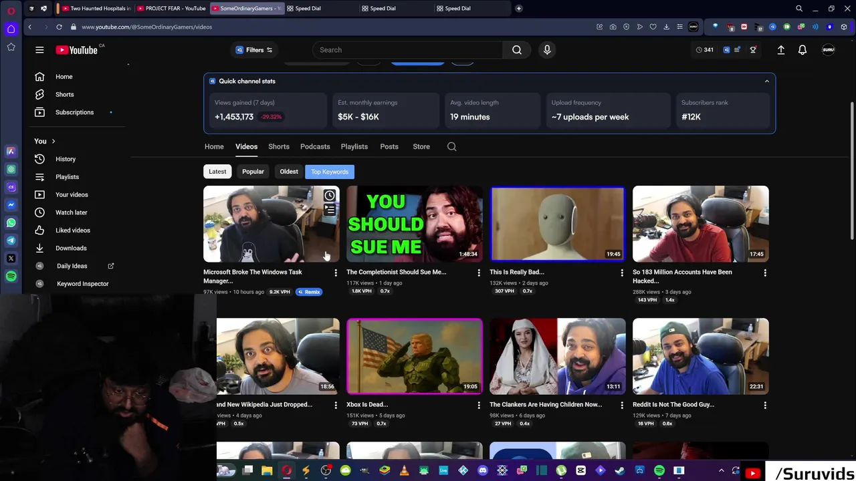The image size is (856, 481).
Task: Click the Opera bookmark heart icon
Action: [653, 27]
